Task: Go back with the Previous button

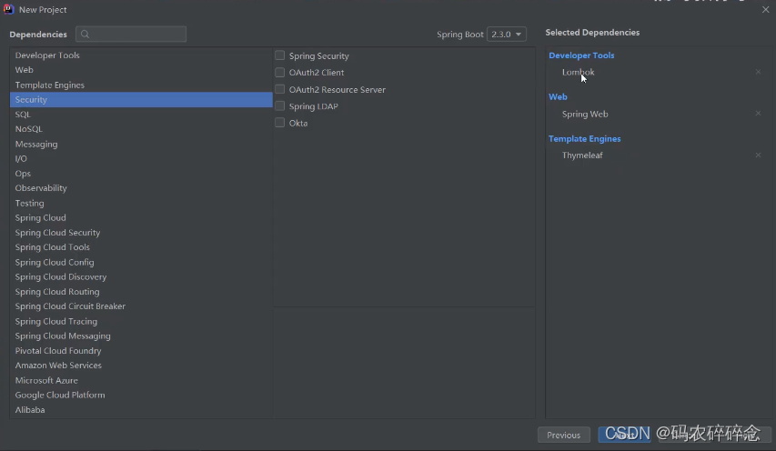Action: 564,436
